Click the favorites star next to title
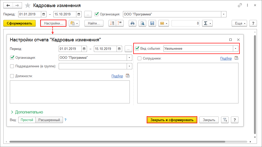 28,5
